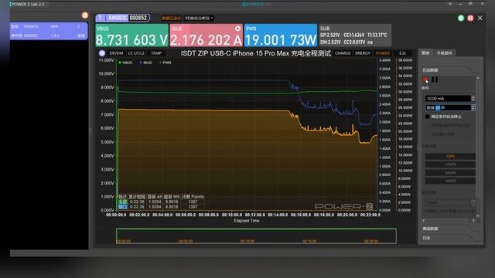Pause recording with the pause icon
This screenshot has height=278, width=495.
(435, 80)
